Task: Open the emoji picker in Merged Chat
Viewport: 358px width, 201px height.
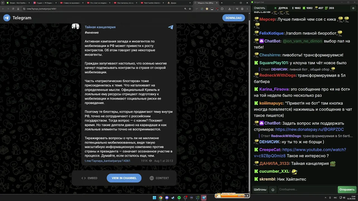Action: pyautogui.click(x=273, y=190)
